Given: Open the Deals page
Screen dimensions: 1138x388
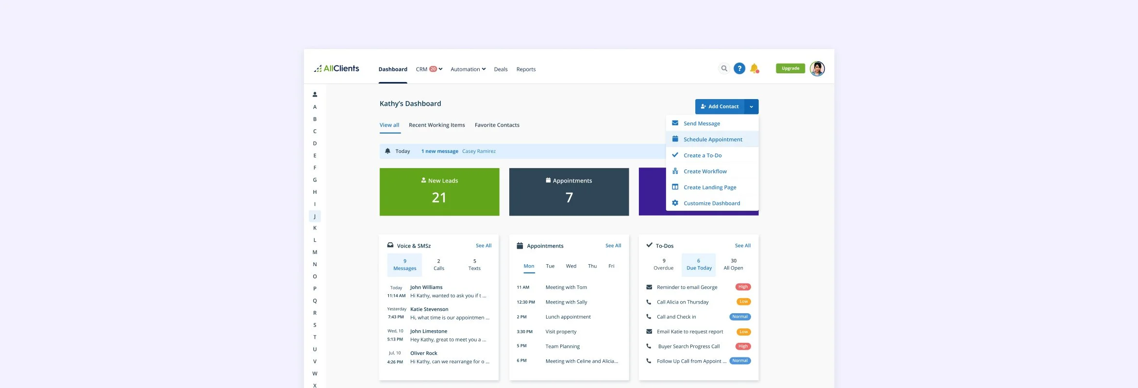Looking at the screenshot, I should [x=501, y=69].
